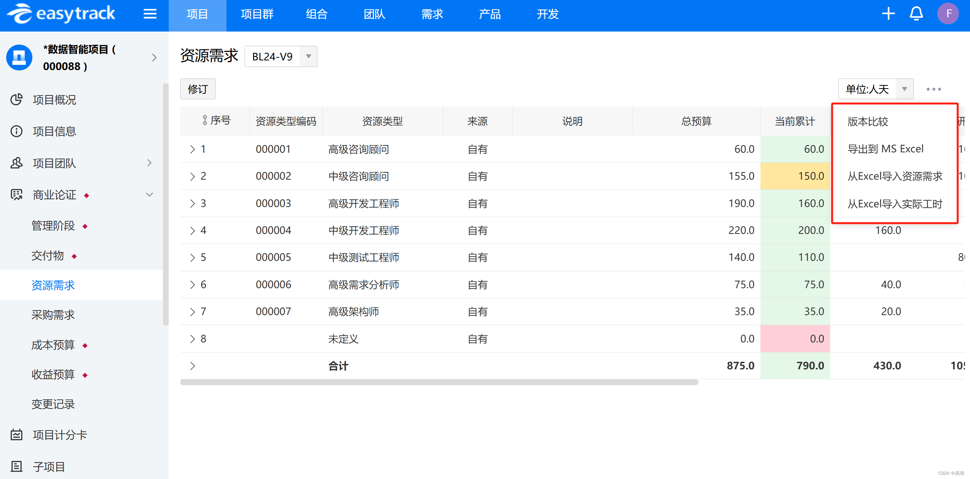Expand row 3 高级开发工程师
970x479 pixels.
(x=193, y=204)
